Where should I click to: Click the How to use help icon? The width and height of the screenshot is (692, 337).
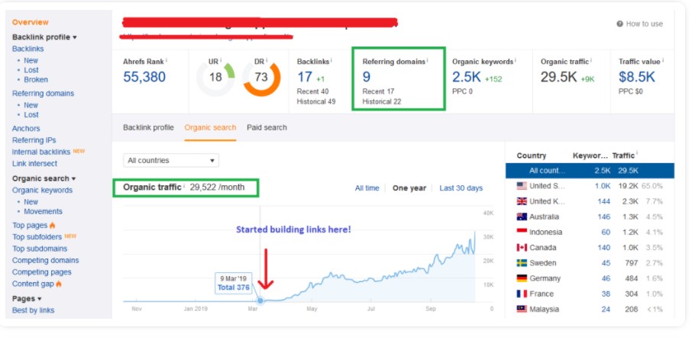620,24
